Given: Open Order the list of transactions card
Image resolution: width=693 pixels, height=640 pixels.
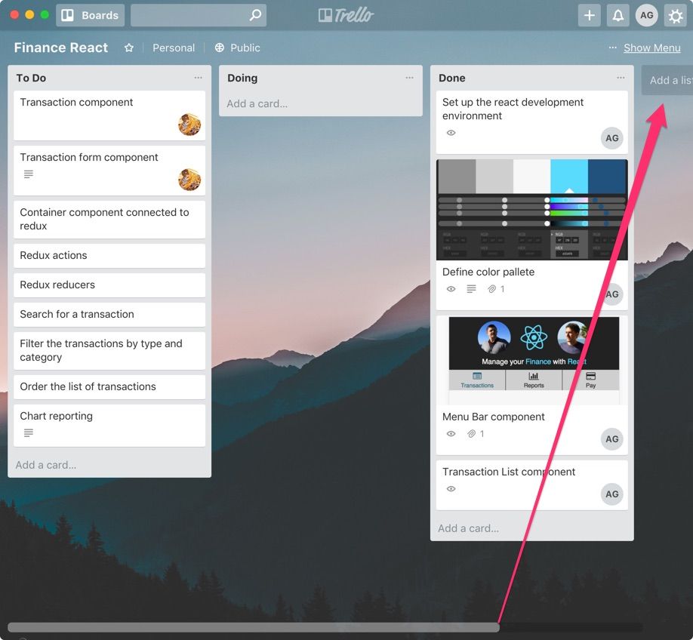Looking at the screenshot, I should coord(109,386).
